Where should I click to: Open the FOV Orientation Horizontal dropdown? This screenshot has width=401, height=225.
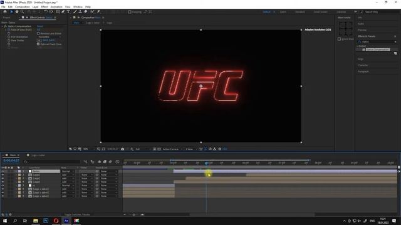pos(49,37)
